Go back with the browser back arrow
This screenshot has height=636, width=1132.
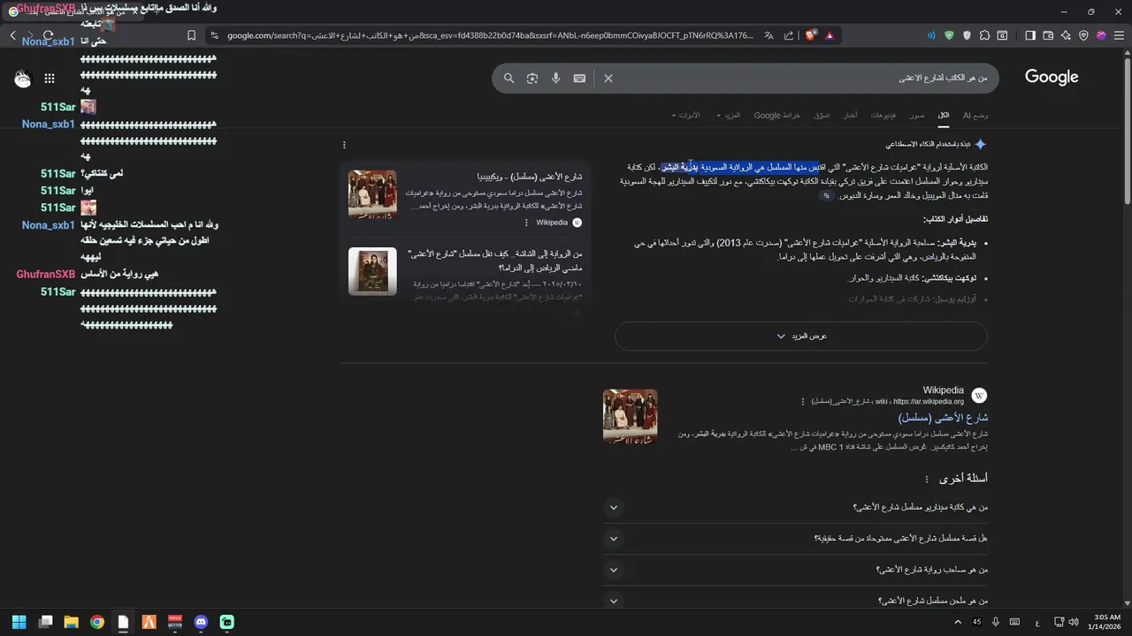coord(13,35)
